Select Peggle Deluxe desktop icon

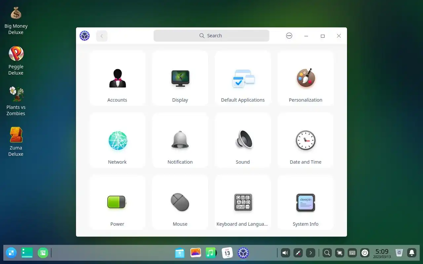(16, 61)
